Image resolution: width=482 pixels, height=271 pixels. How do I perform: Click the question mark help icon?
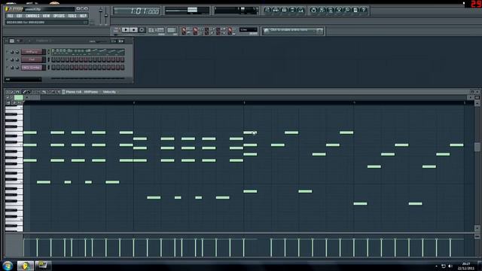pos(364,10)
